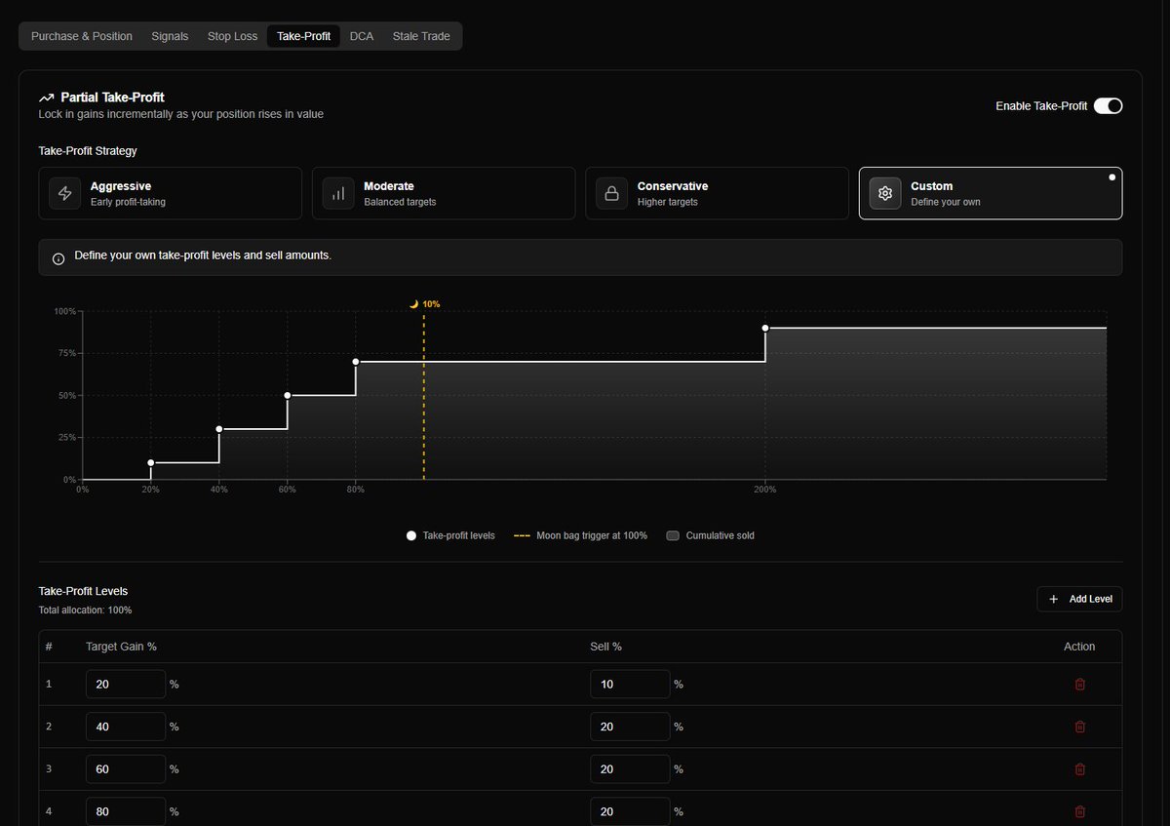
Task: Click the Aggressive lightning bolt icon
Action: [x=65, y=193]
